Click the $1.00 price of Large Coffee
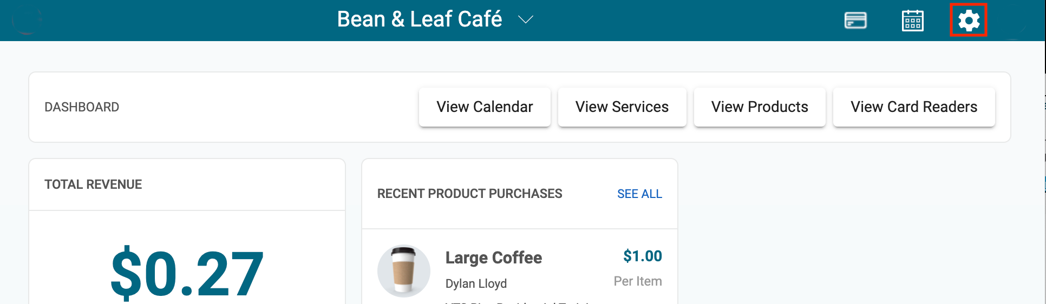The height and width of the screenshot is (304, 1046). click(642, 256)
